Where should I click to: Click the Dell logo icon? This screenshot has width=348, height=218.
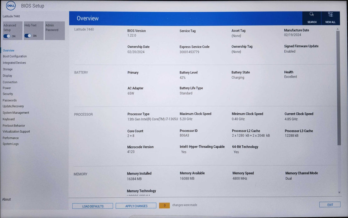click(x=11, y=6)
